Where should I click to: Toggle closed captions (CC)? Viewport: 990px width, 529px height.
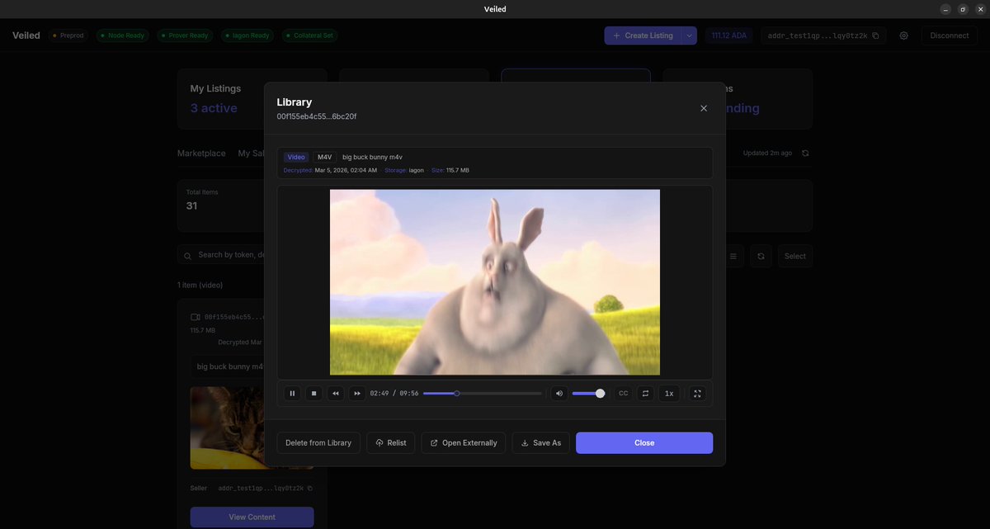click(x=624, y=394)
